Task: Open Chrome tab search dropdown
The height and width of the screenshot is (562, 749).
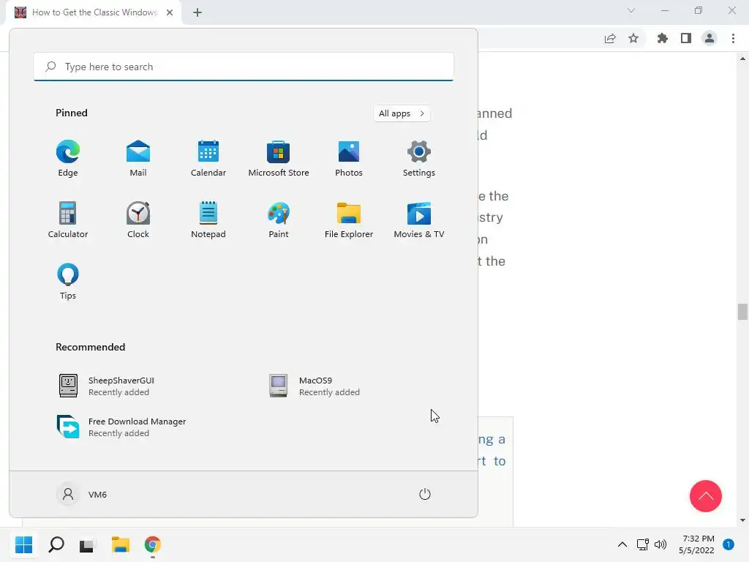Action: pos(631,10)
